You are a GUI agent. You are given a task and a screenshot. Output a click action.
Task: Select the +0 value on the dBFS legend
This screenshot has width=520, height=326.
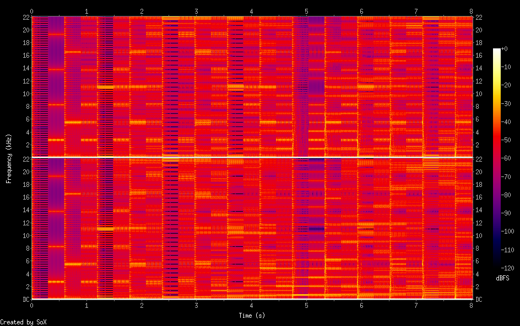pos(505,48)
